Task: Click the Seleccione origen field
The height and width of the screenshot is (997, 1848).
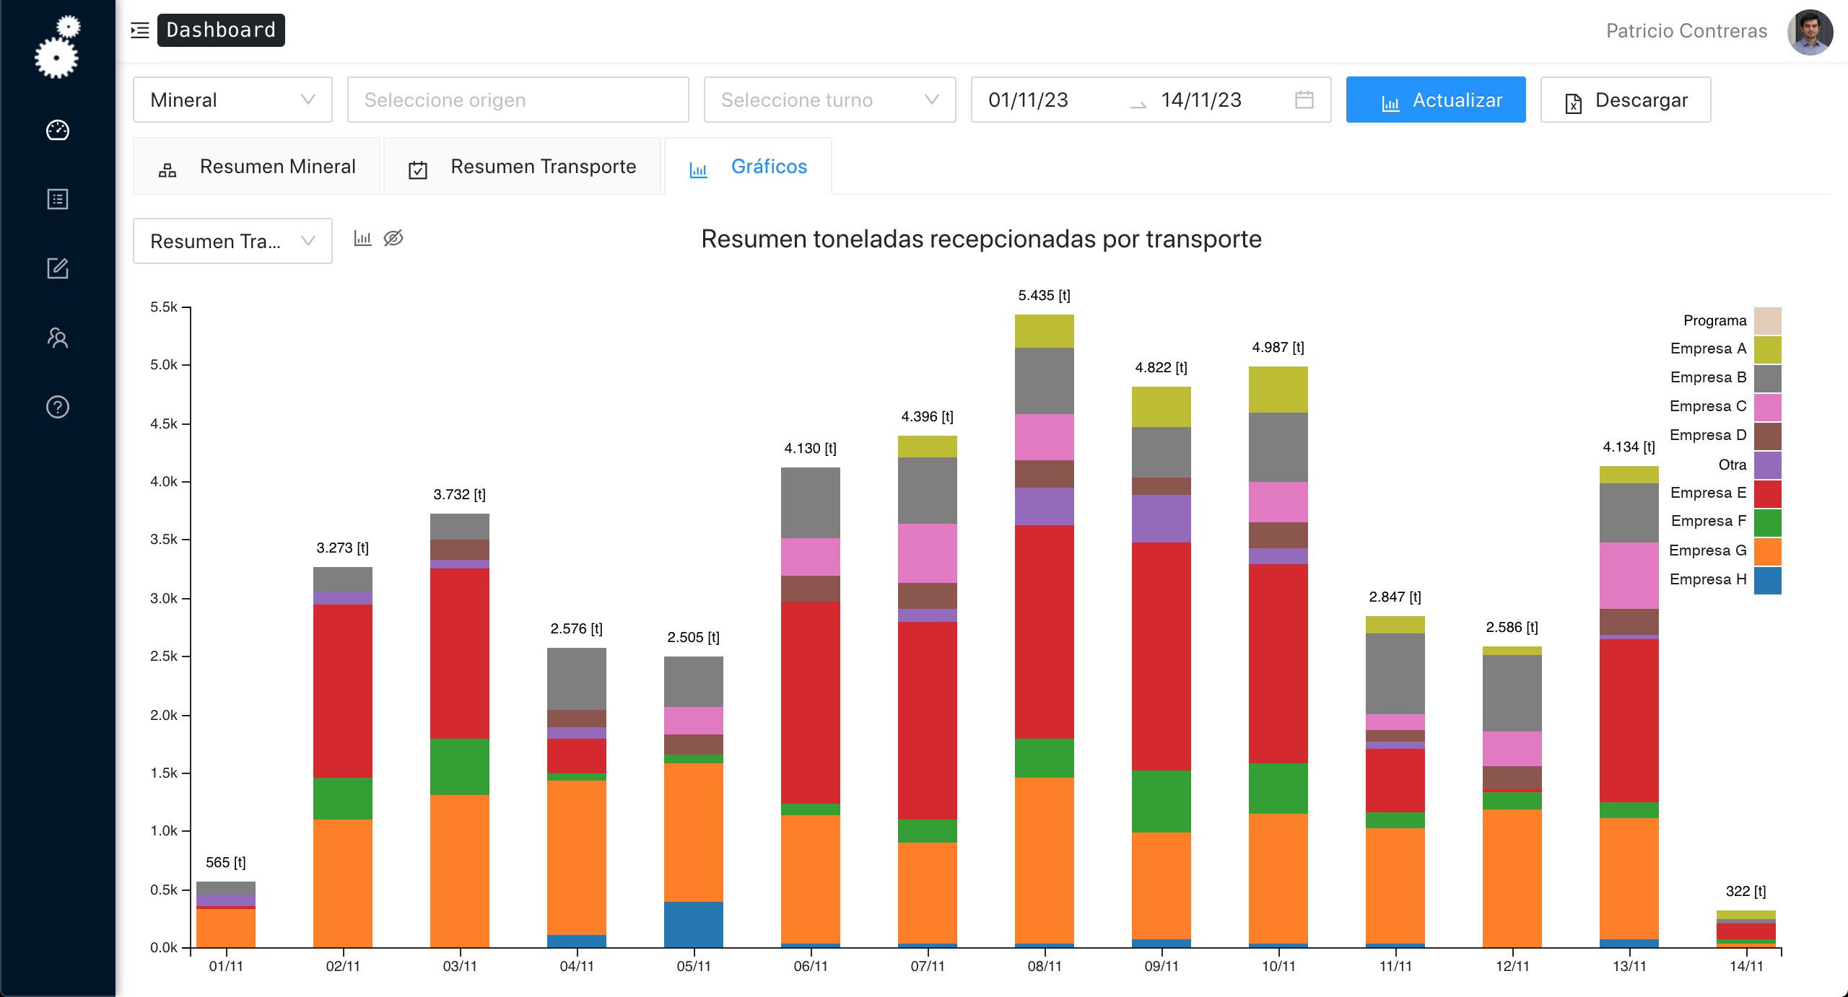Action: pos(518,100)
